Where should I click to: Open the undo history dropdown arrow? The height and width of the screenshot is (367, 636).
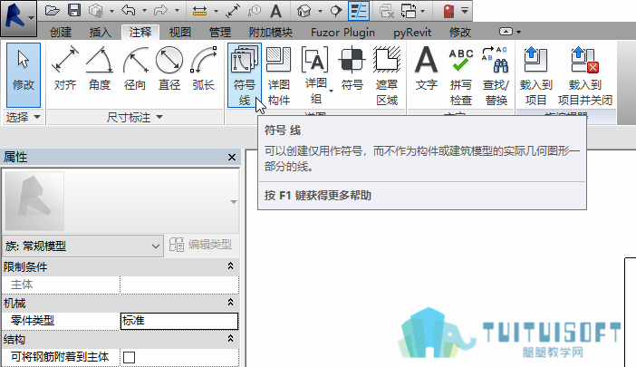coord(144,11)
